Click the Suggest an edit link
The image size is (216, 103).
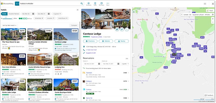(x=91, y=53)
